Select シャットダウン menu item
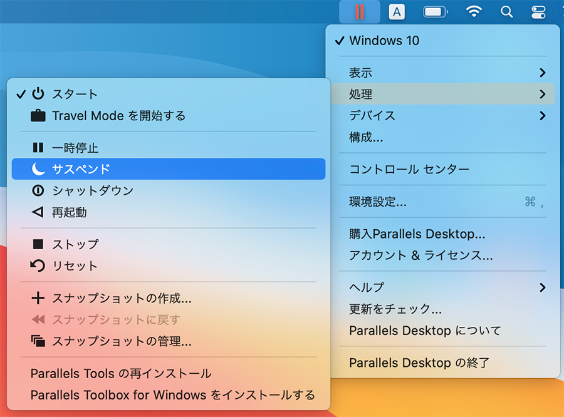 coord(169,190)
